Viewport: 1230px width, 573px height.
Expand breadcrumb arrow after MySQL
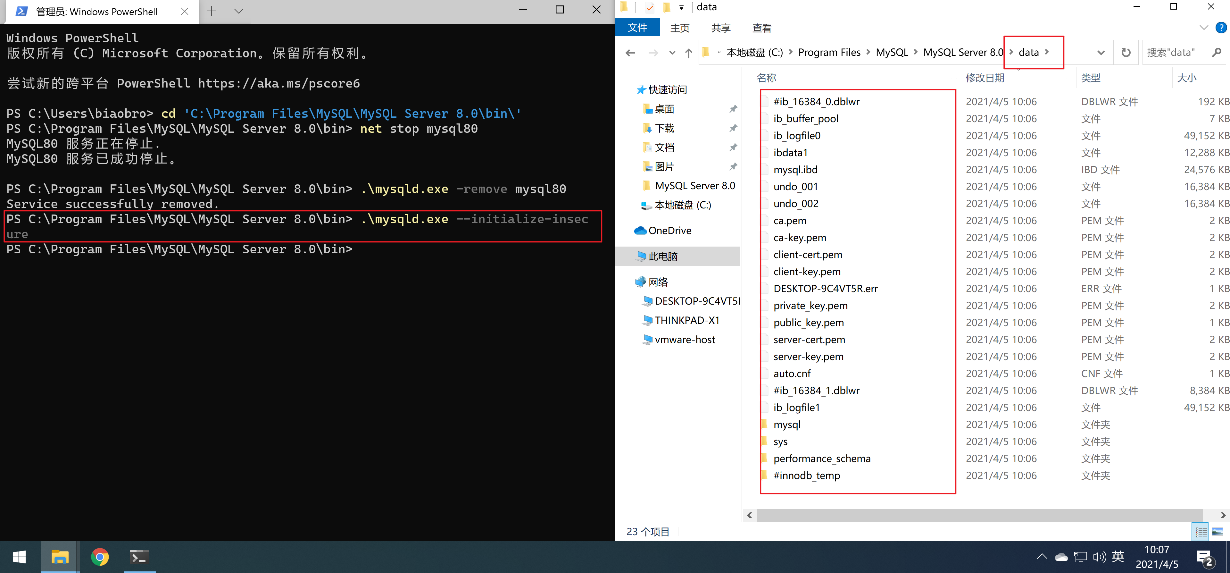point(915,52)
